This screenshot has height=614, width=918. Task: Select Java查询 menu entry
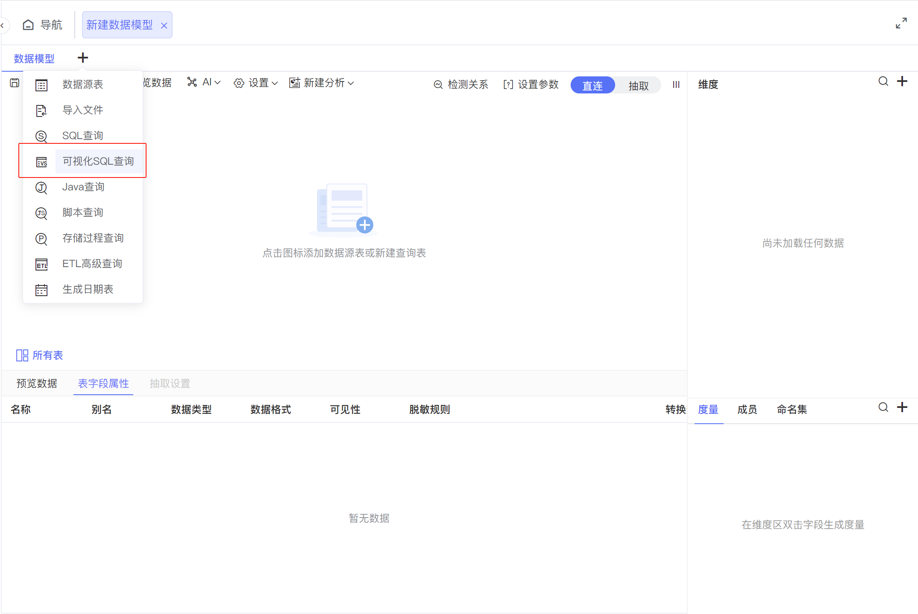click(83, 187)
